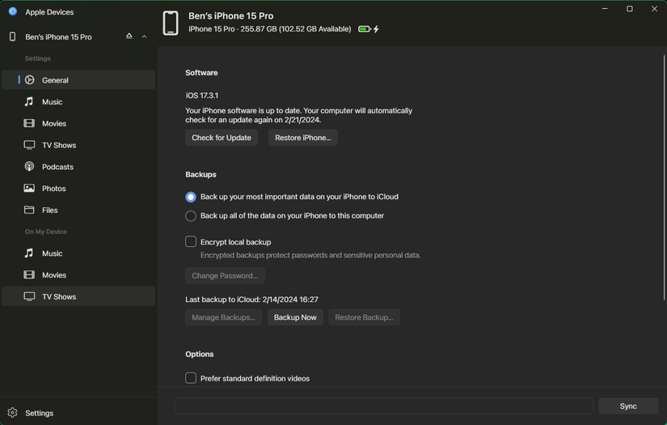The width and height of the screenshot is (667, 425).
Task: Open the Podcasts icon in sidebar
Action: 30,167
